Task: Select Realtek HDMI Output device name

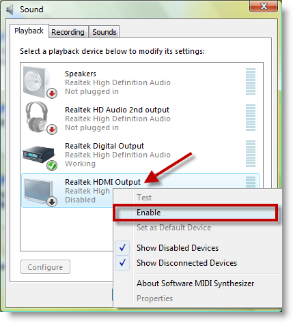Action: click(102, 182)
